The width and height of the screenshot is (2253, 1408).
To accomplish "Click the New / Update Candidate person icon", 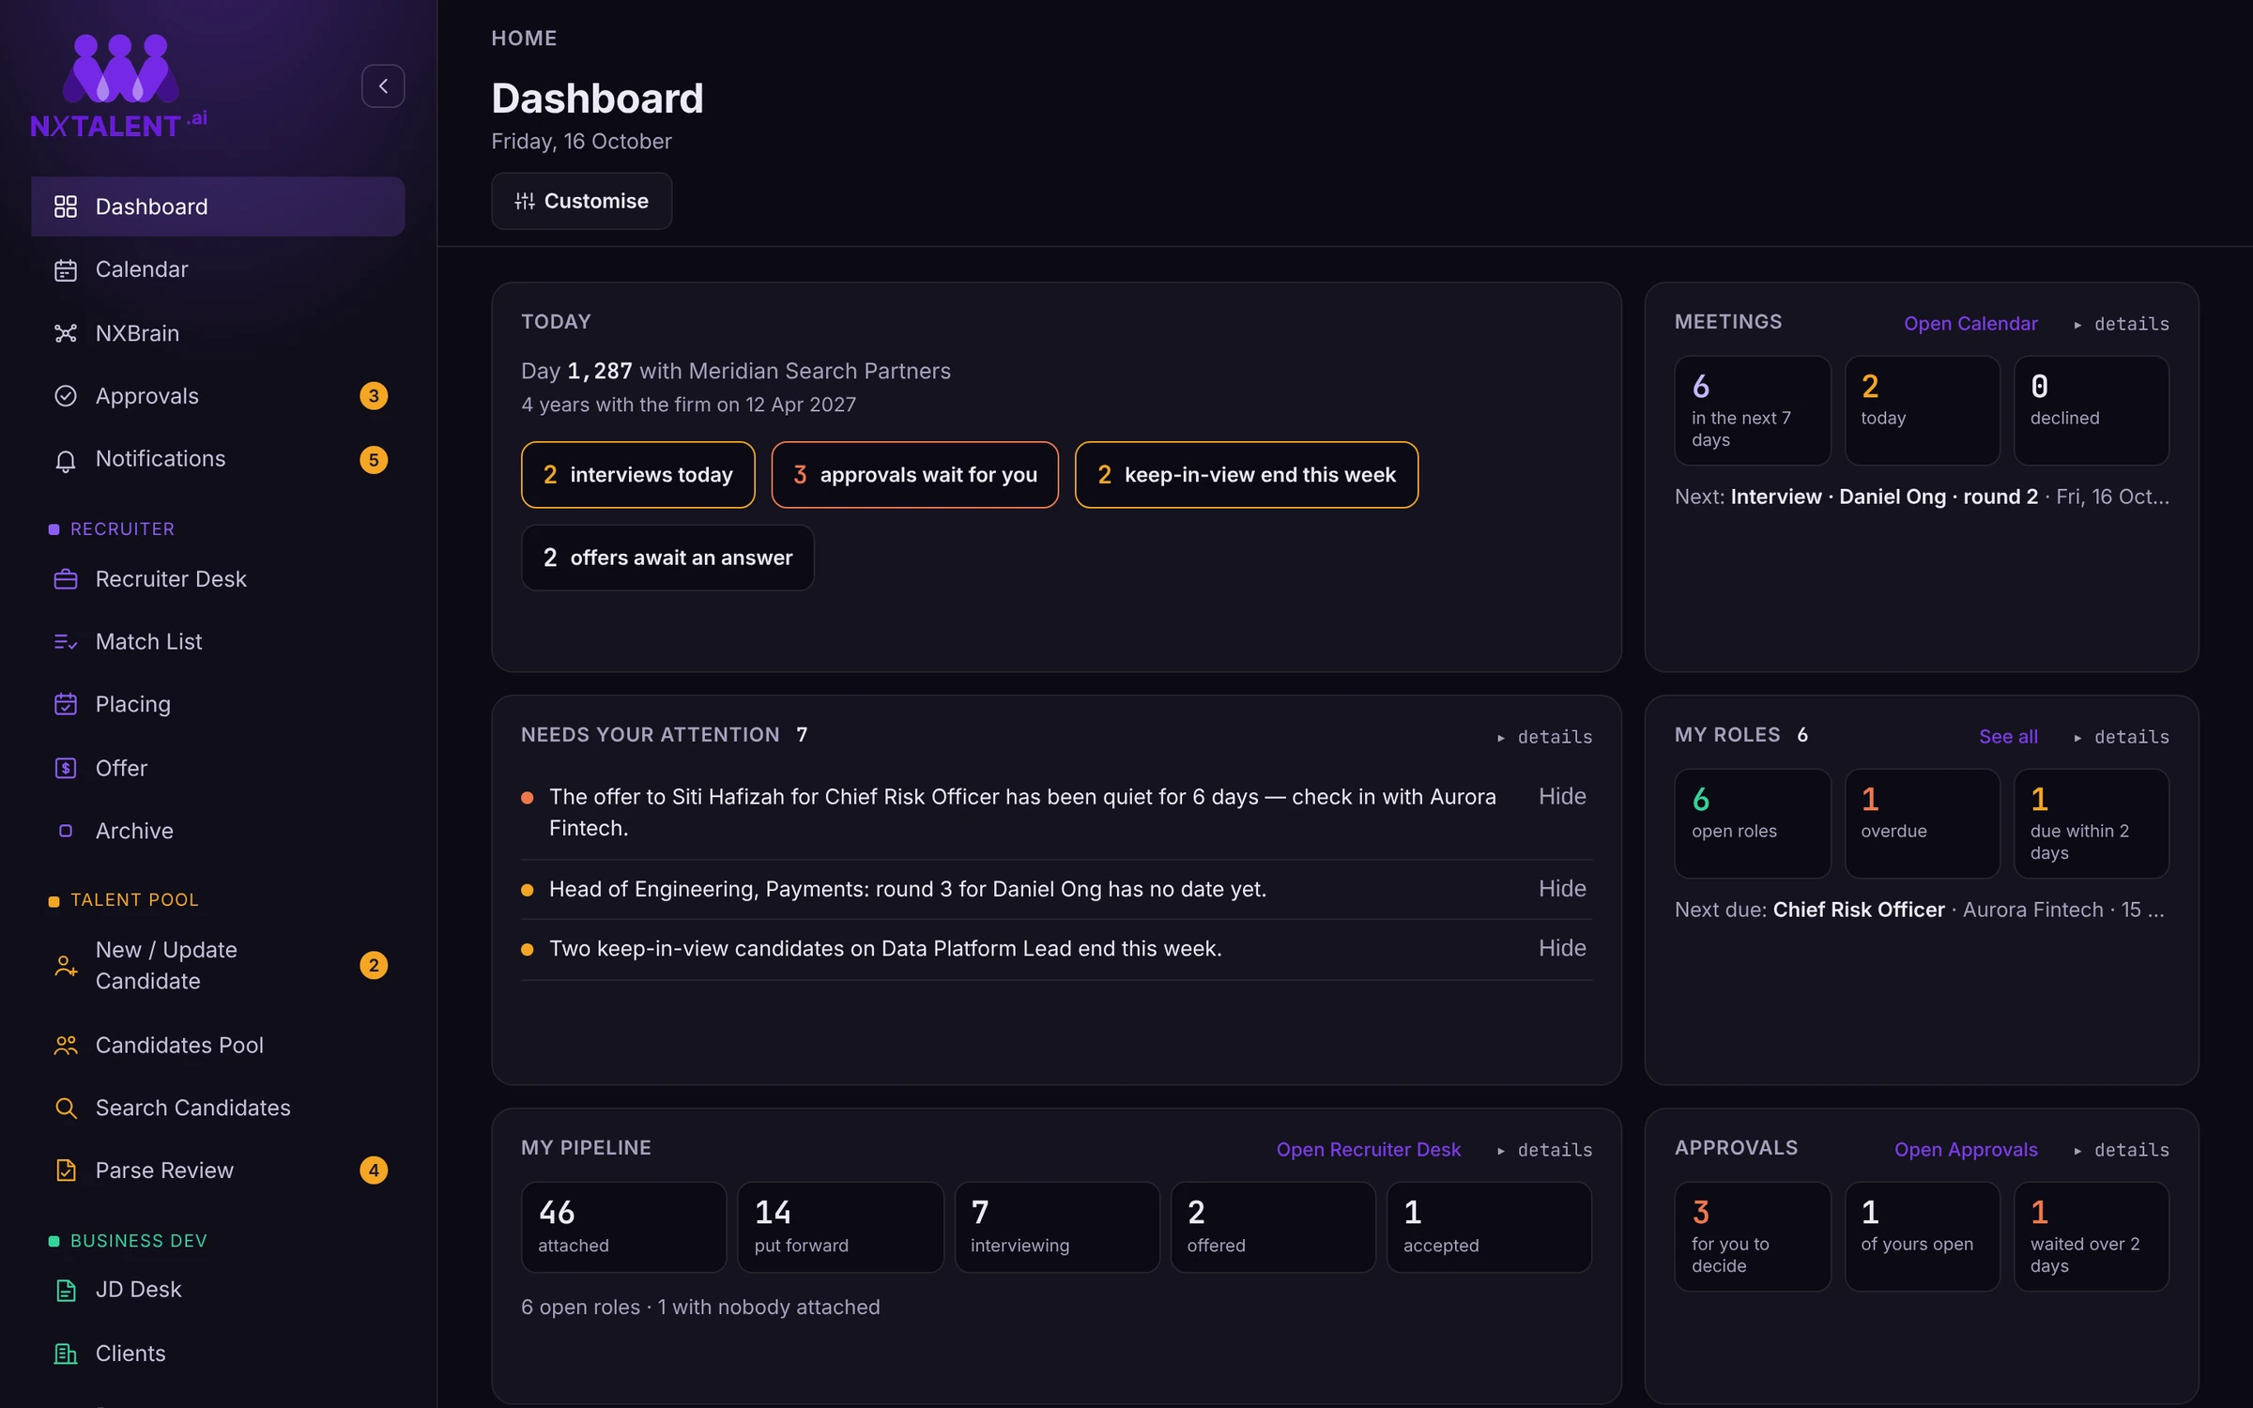I will (x=66, y=966).
